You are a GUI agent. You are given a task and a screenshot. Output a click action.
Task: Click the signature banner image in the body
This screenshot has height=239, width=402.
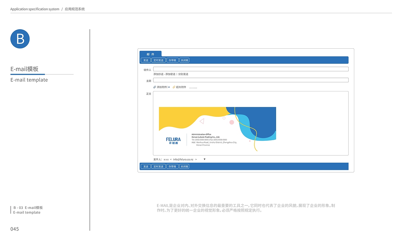[217, 129]
